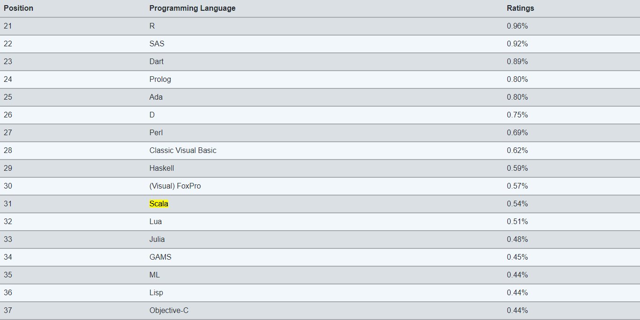Click the Ratings column header
The image size is (640, 320).
(520, 8)
